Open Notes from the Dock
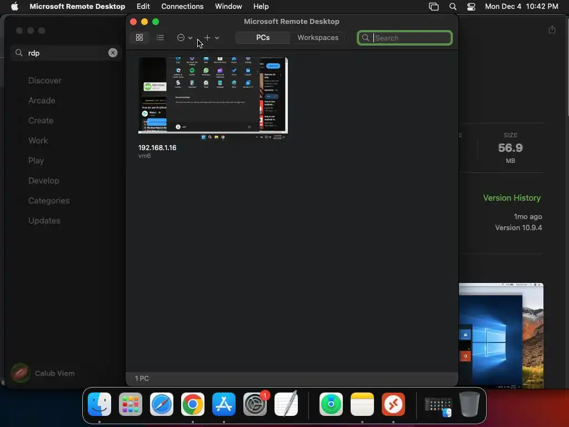 pyautogui.click(x=362, y=404)
